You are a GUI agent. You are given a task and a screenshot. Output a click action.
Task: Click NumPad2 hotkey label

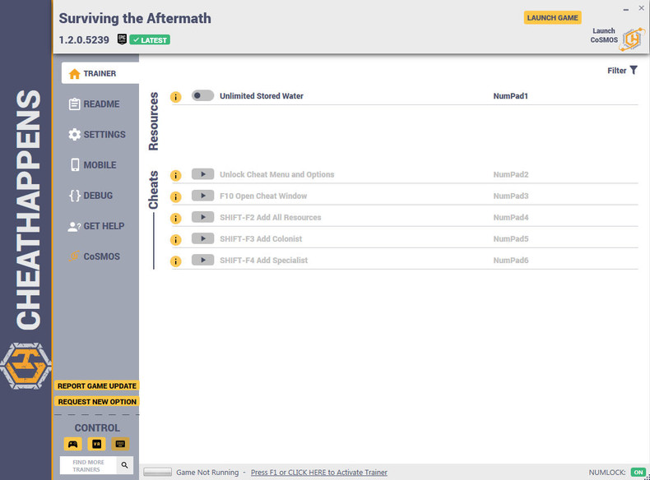(x=511, y=175)
